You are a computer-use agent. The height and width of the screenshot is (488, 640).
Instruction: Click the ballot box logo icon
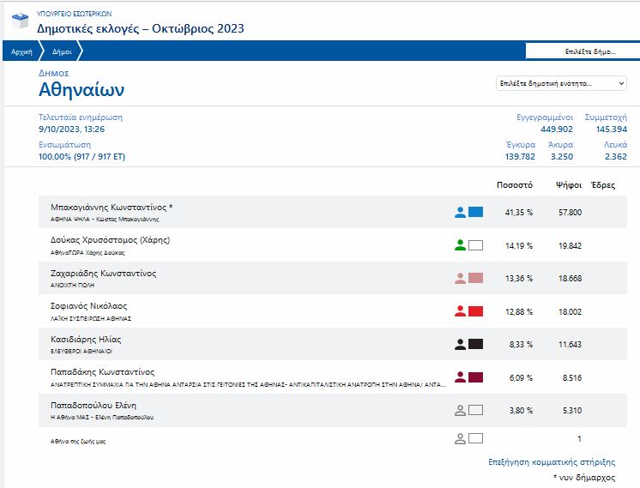pyautogui.click(x=17, y=21)
